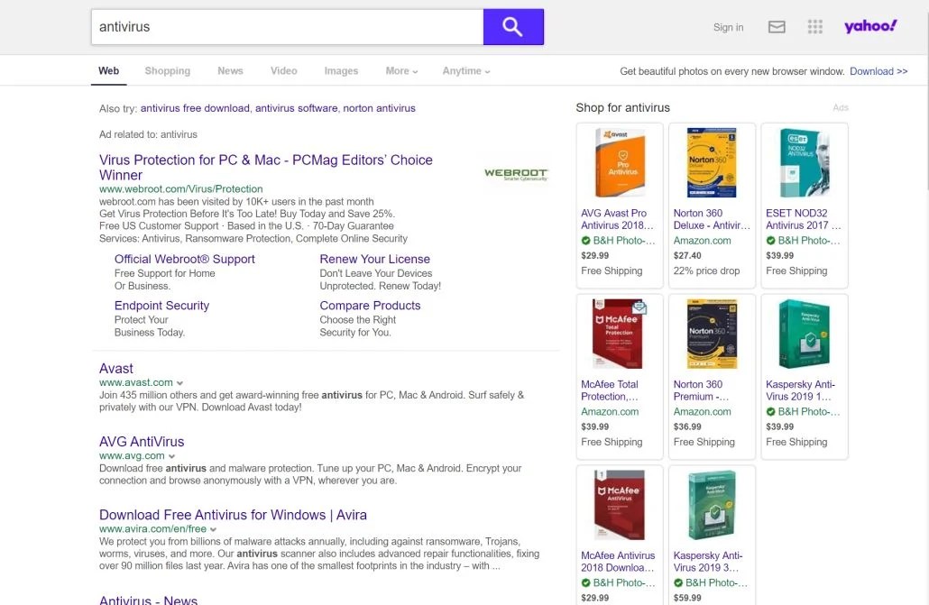
Task: Switch to the Video tab
Action: (x=284, y=70)
